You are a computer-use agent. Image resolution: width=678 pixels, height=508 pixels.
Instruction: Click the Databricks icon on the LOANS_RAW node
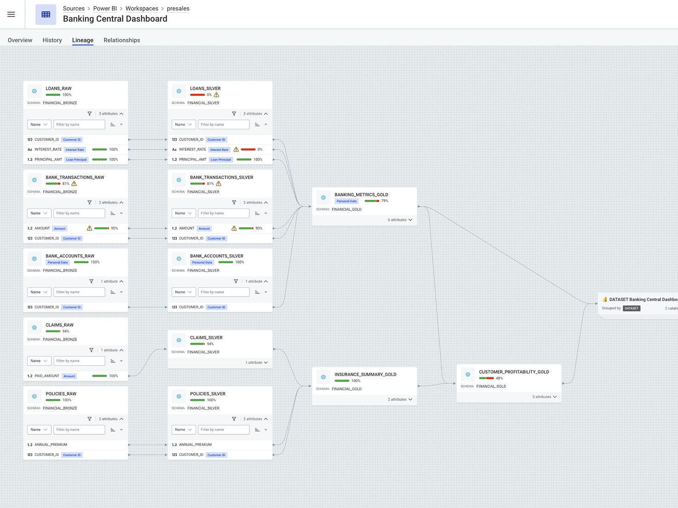point(34,91)
